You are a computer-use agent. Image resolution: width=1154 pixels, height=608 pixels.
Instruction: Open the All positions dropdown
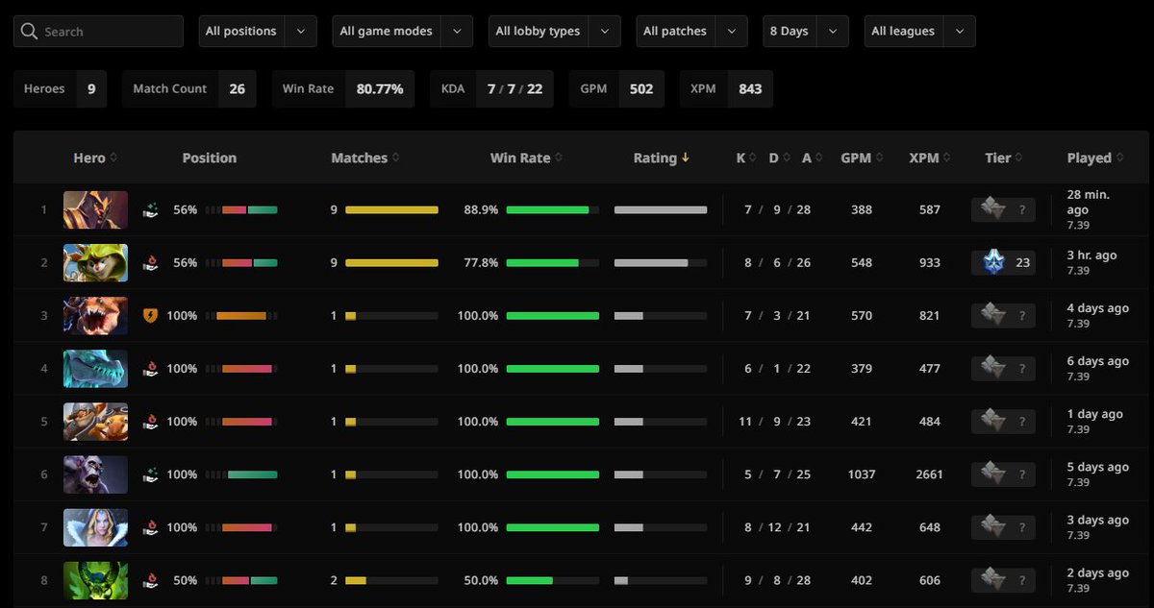(x=258, y=31)
